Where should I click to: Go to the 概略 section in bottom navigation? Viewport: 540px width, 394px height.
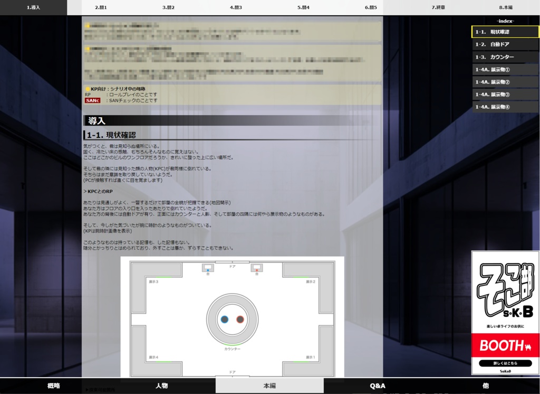[x=54, y=386]
